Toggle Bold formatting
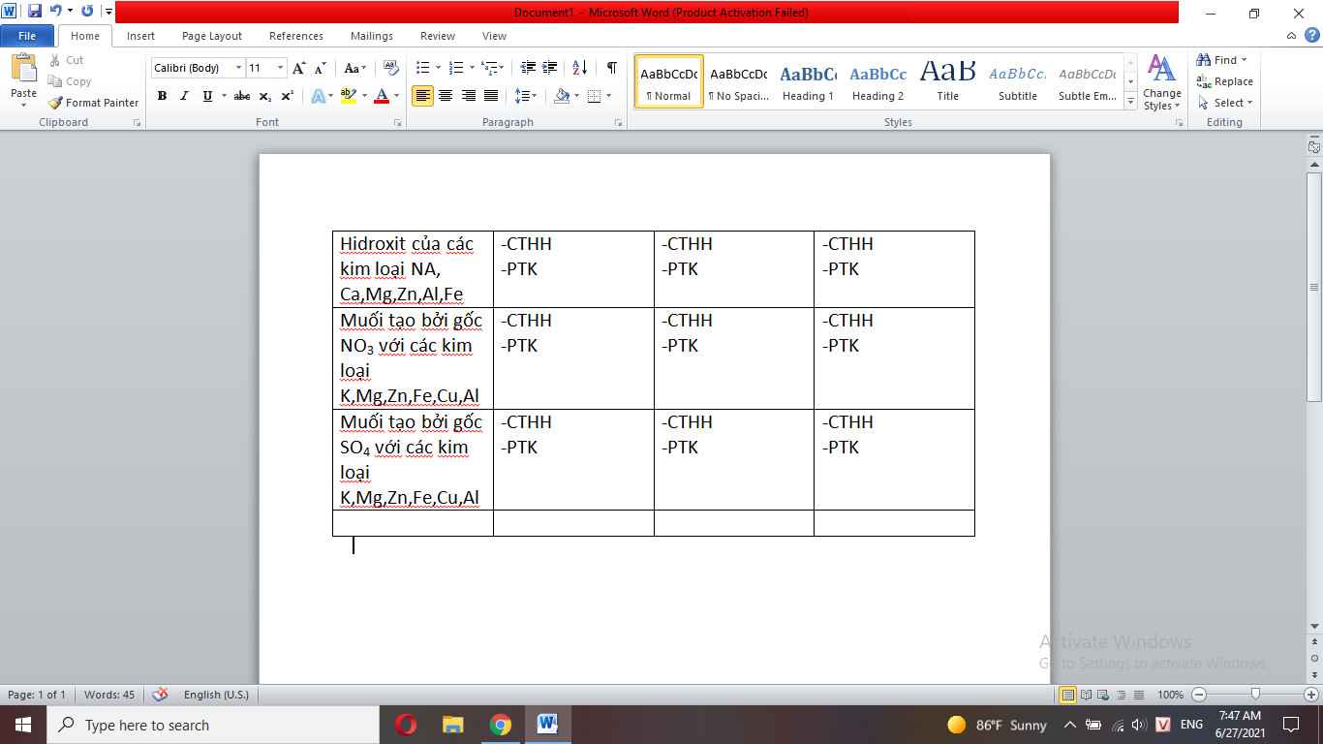 [162, 96]
